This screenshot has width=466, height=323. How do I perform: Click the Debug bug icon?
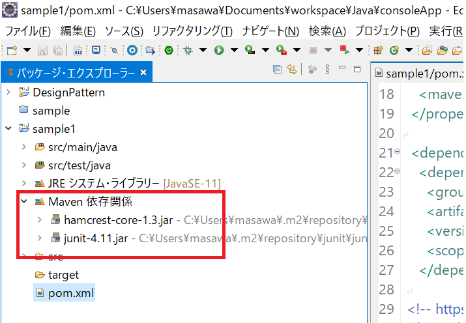pyautogui.click(x=188, y=50)
